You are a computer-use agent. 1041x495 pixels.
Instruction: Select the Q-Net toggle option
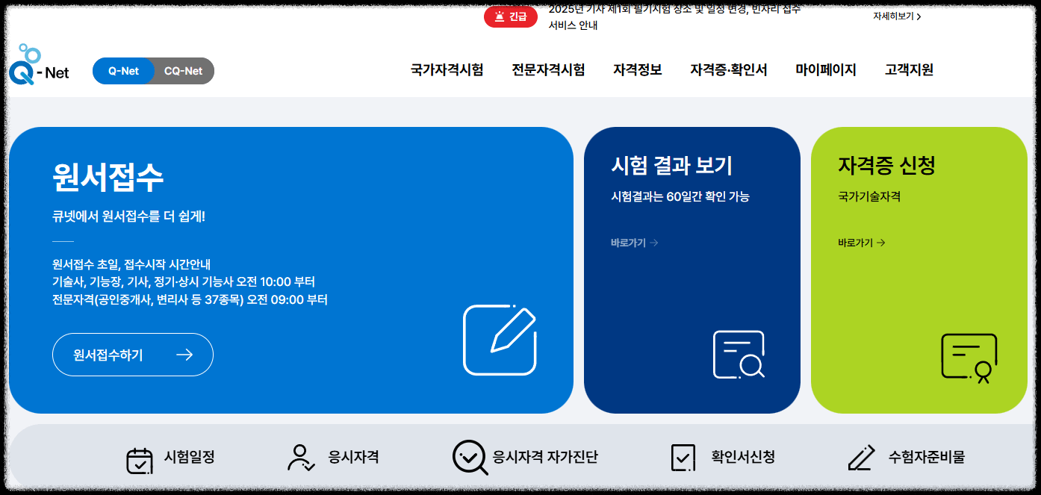123,71
